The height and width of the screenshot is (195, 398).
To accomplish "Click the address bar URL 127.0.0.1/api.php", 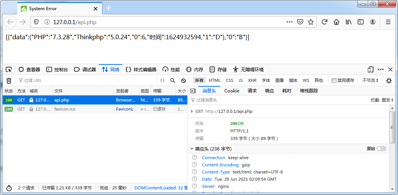I will pos(75,22).
